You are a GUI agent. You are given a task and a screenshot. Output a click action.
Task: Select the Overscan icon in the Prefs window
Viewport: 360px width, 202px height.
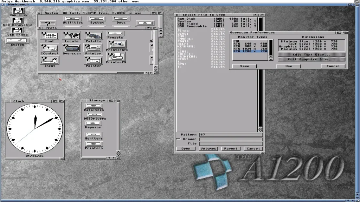[x=72, y=49]
